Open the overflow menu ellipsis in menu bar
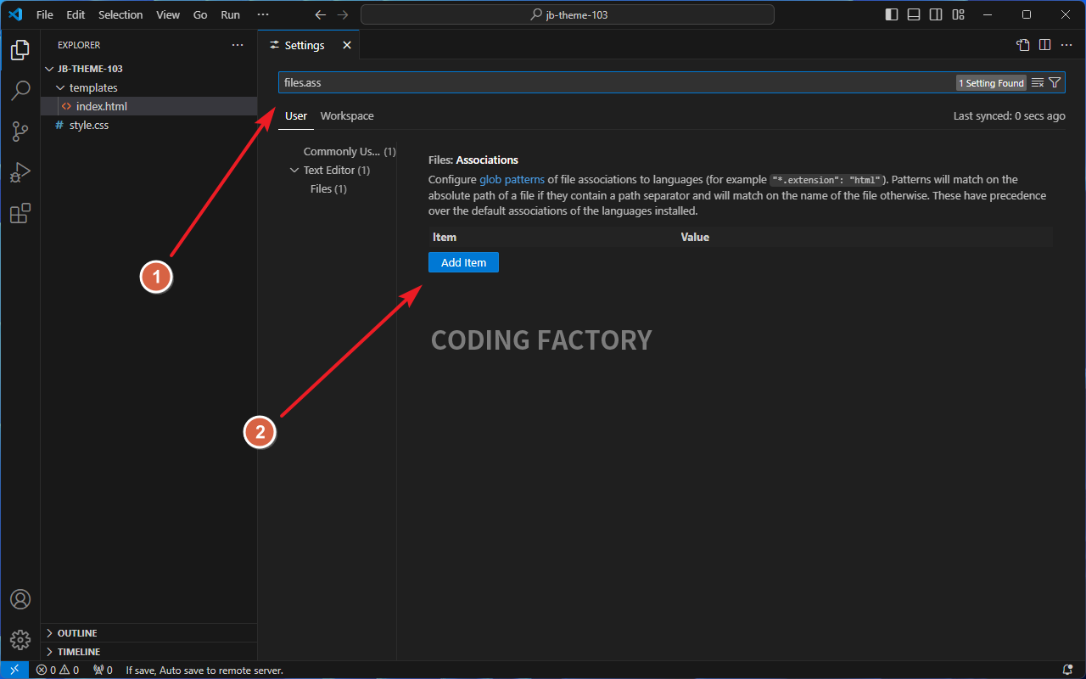The width and height of the screenshot is (1086, 679). [262, 14]
